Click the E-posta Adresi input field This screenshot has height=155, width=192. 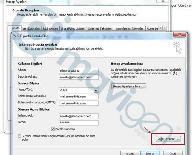79,77
